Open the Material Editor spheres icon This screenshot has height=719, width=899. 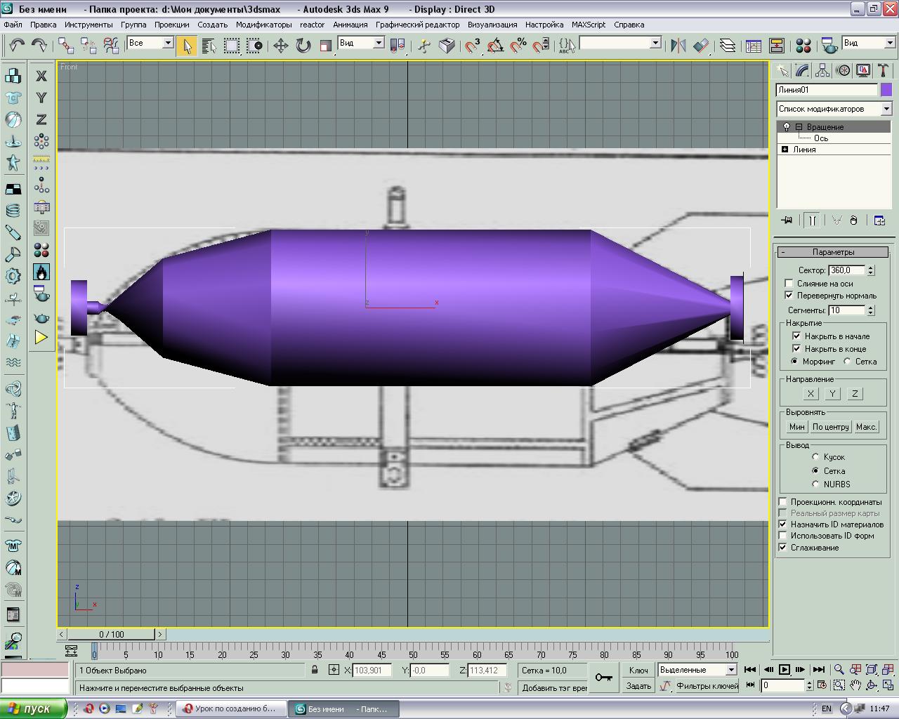pos(803,46)
